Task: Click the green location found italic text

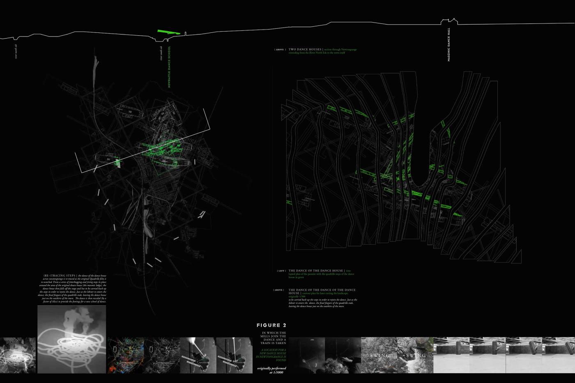Action: pos(271,355)
